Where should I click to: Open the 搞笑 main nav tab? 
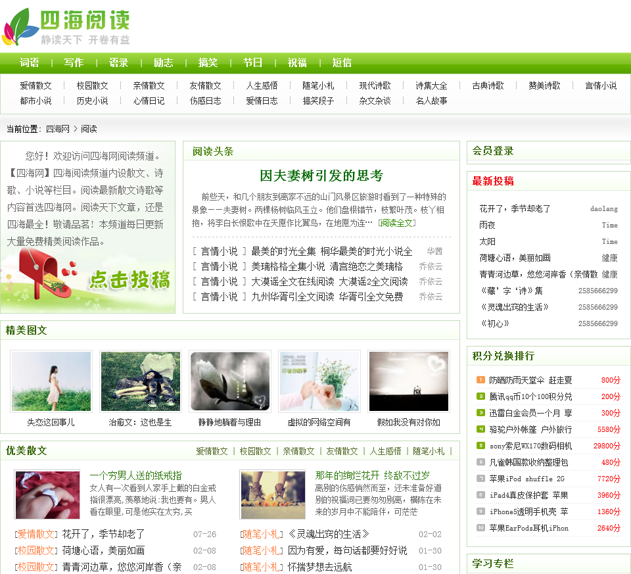208,63
